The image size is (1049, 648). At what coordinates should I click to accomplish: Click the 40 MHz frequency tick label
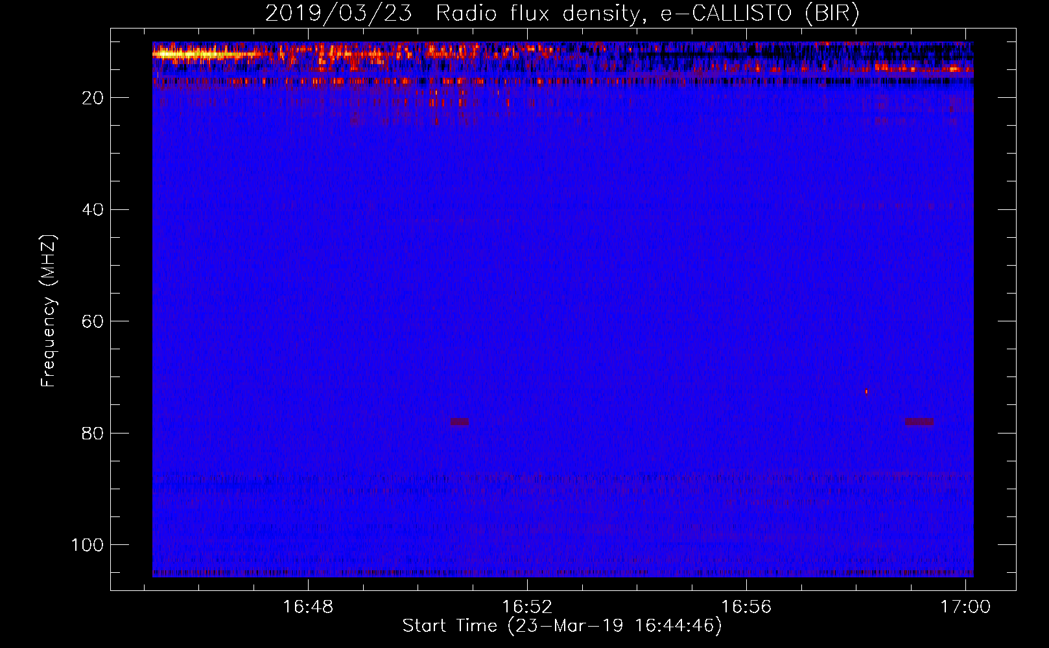[93, 210]
